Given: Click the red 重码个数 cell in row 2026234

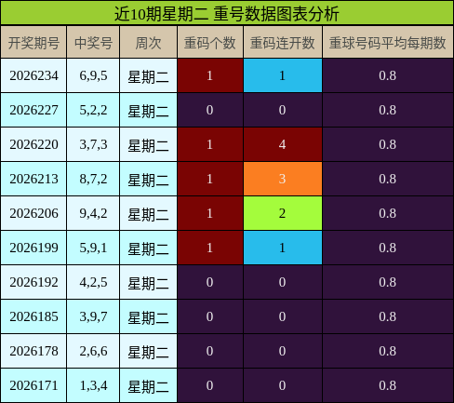Looking at the screenshot, I should [x=210, y=75].
